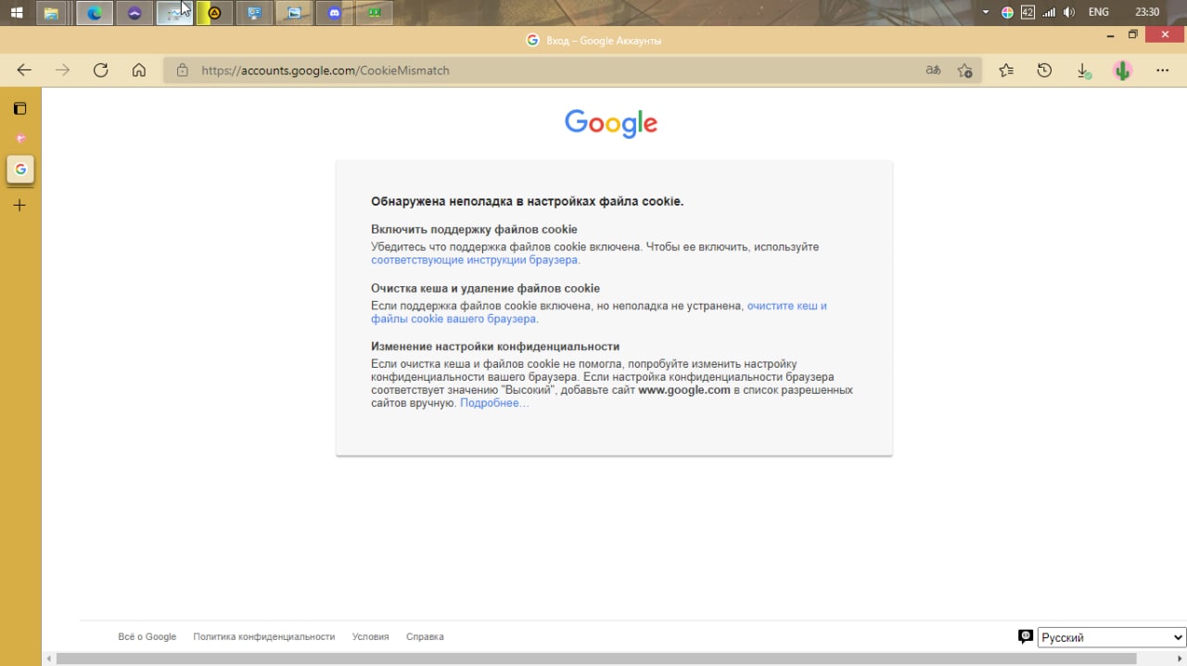Screen dimensions: 1187x666
Task: Open Discord from the taskbar
Action: click(x=335, y=13)
